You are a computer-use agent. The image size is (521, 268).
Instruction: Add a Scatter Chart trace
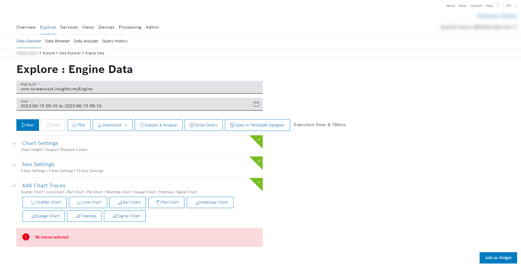(x=45, y=202)
